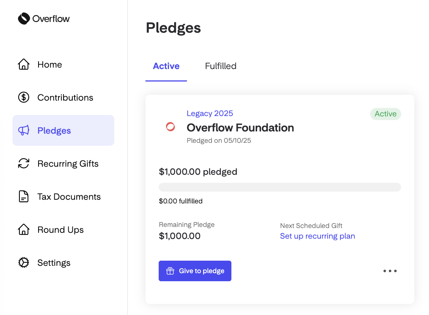Open the three-dot pledge options menu
The height and width of the screenshot is (315, 429).
390,271
